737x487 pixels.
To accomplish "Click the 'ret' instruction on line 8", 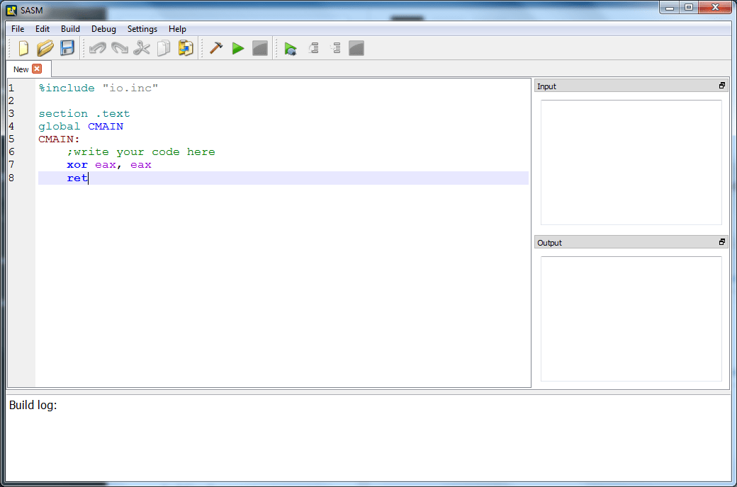I will click(77, 178).
